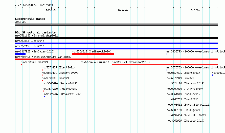Click the blue marker under esv3438793
Image resolution: width=225 pixels, height=133 pixels.
[x=167, y=54]
